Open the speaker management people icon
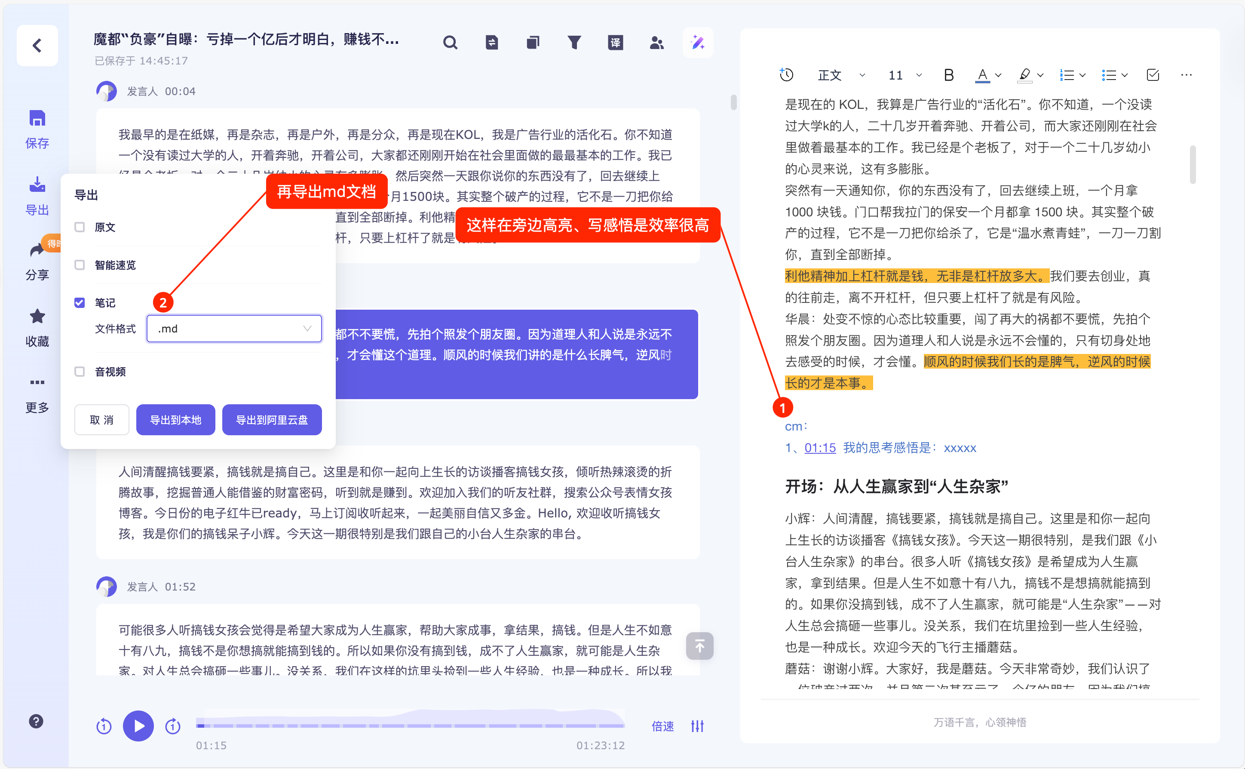 click(x=656, y=43)
